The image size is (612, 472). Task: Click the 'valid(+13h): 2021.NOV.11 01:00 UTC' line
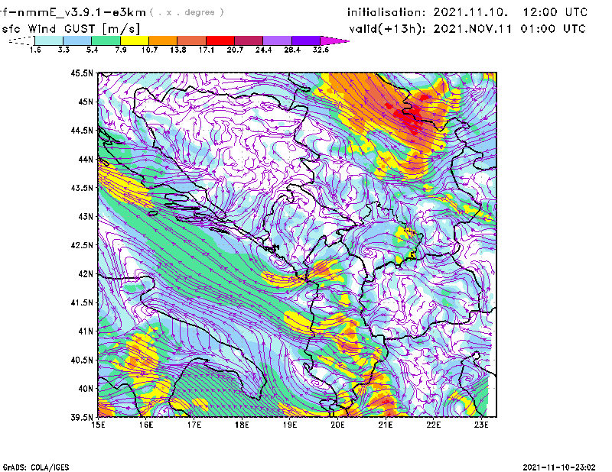point(467,29)
